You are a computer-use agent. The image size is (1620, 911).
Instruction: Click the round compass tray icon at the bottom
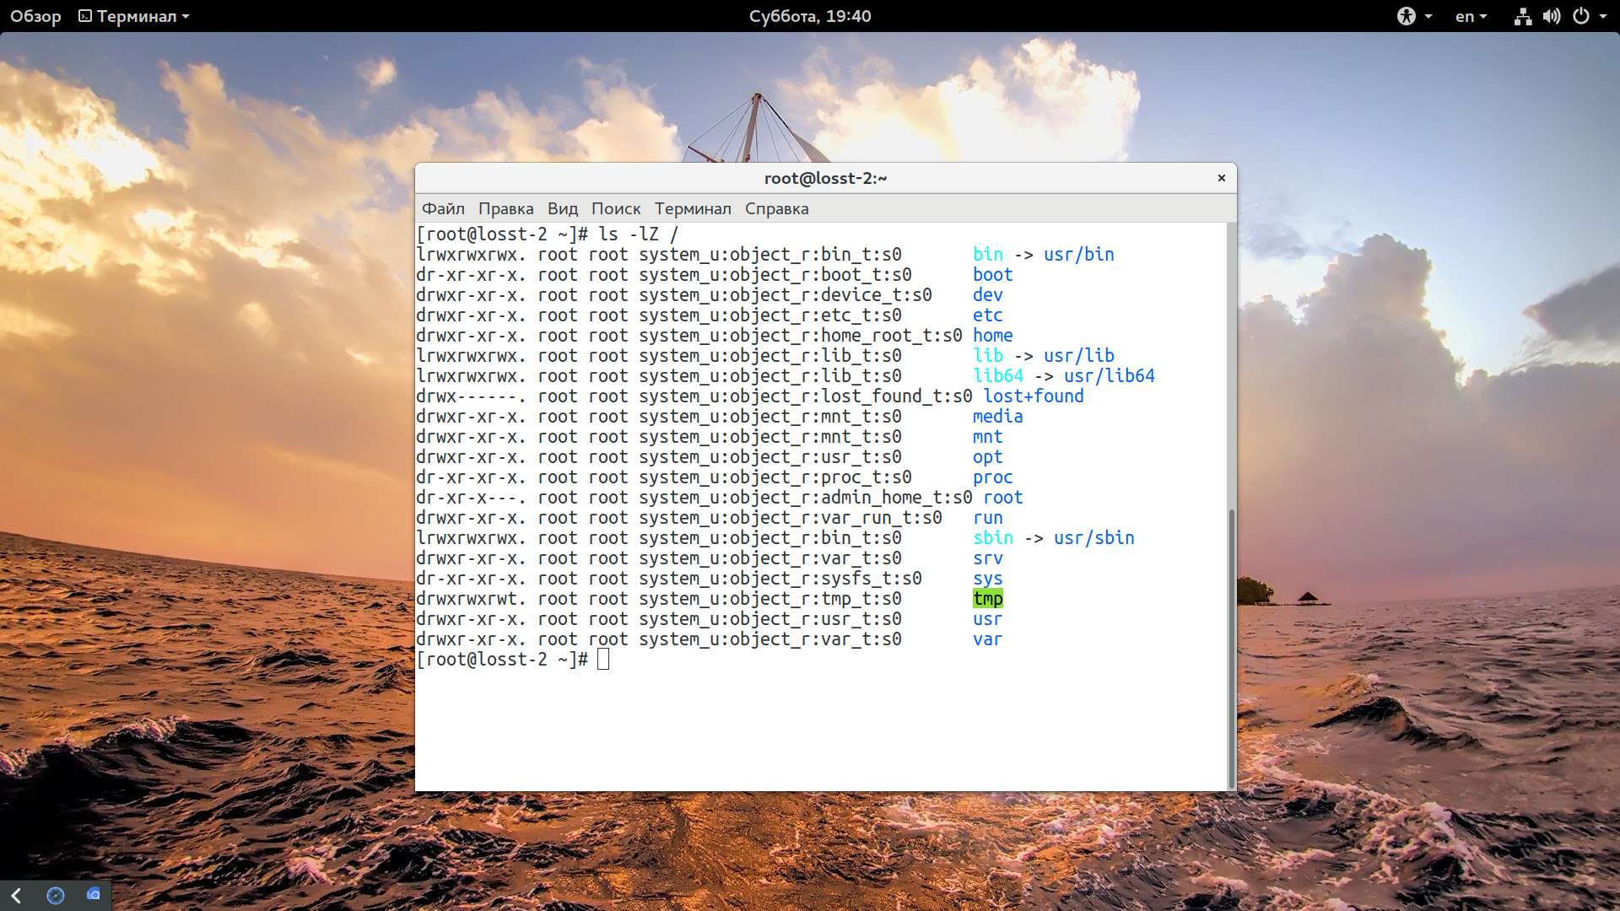pyautogui.click(x=56, y=895)
